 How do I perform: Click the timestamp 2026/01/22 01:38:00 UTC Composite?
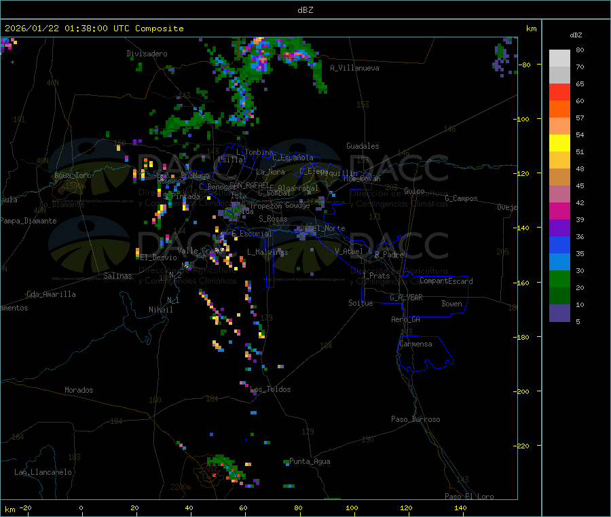(x=94, y=29)
